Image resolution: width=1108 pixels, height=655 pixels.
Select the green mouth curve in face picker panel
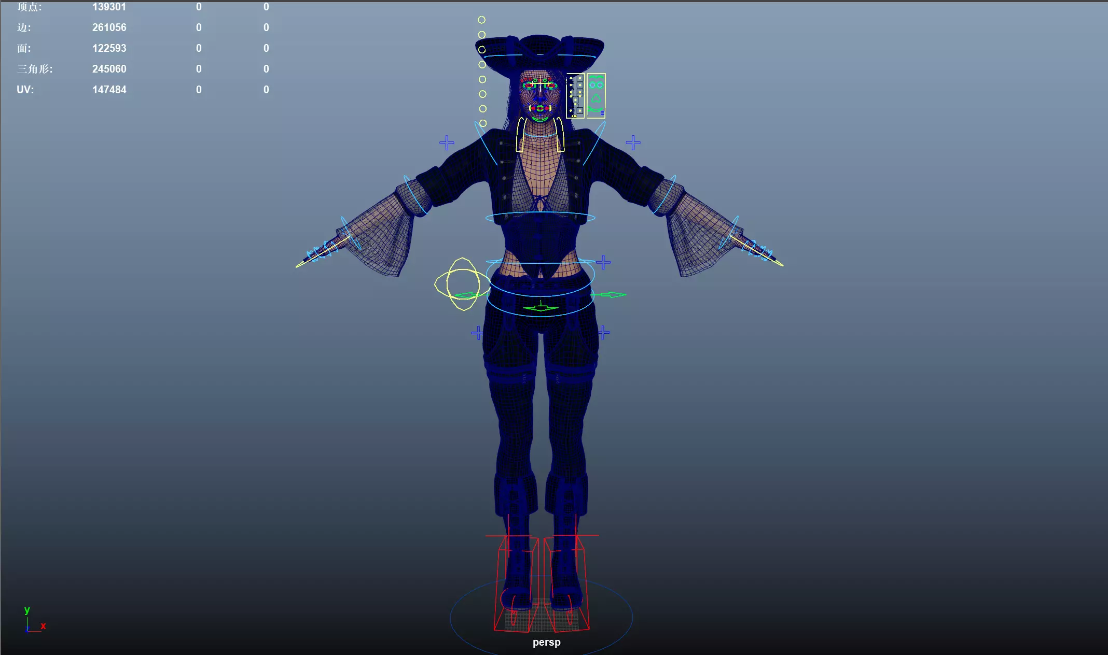[595, 109]
